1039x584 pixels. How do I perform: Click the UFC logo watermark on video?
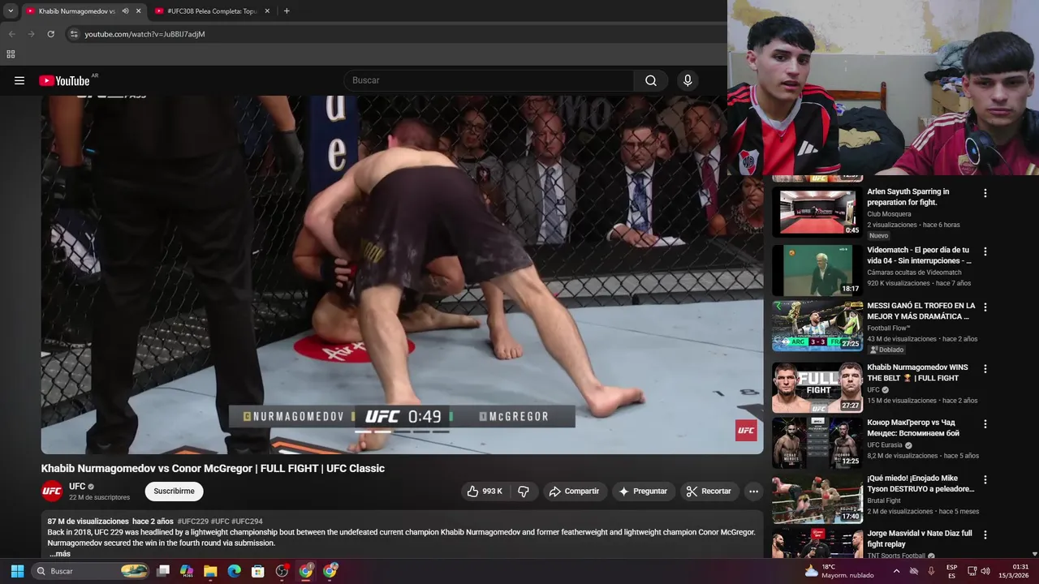click(x=746, y=431)
